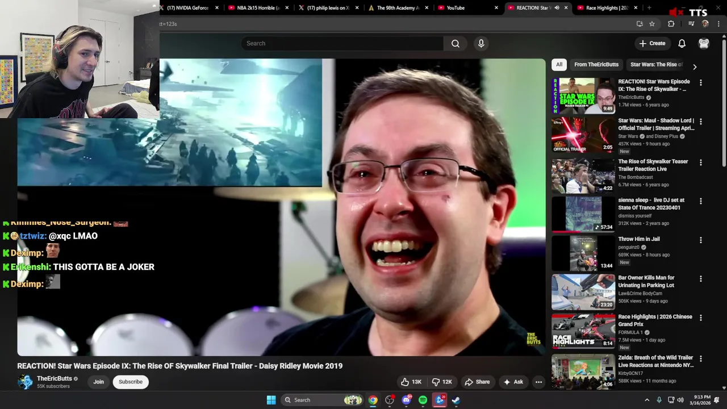Viewport: 727px width, 409px height.
Task: Select the Star Wars: The Rise of filter chip
Action: click(x=656, y=64)
